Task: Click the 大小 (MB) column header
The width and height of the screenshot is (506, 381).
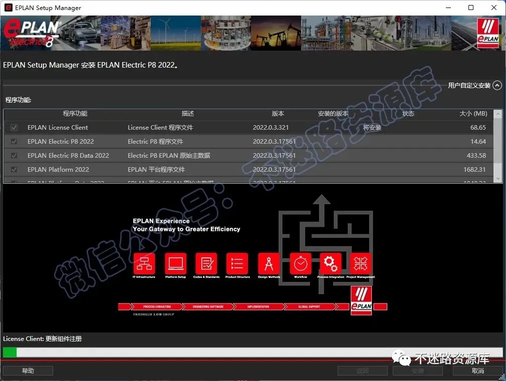Action: [473, 114]
